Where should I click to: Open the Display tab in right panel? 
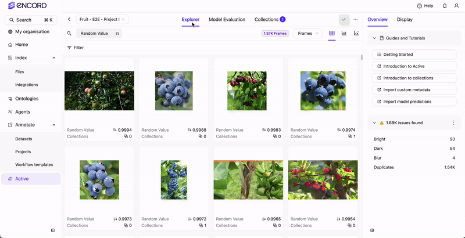pyautogui.click(x=405, y=20)
